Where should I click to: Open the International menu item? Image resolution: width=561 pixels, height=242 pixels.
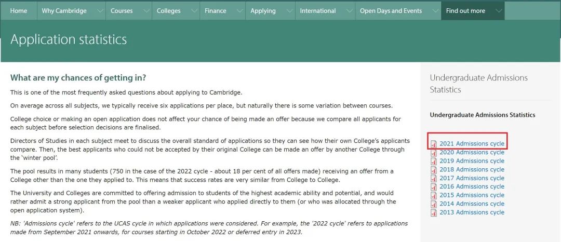click(318, 11)
